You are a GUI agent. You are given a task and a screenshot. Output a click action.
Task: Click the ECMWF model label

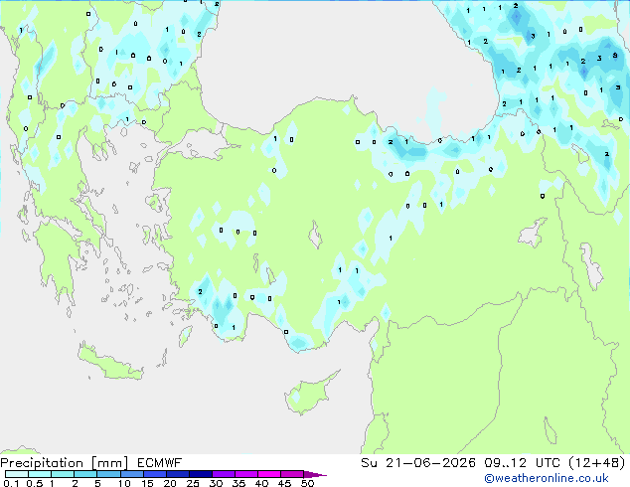pos(160,463)
